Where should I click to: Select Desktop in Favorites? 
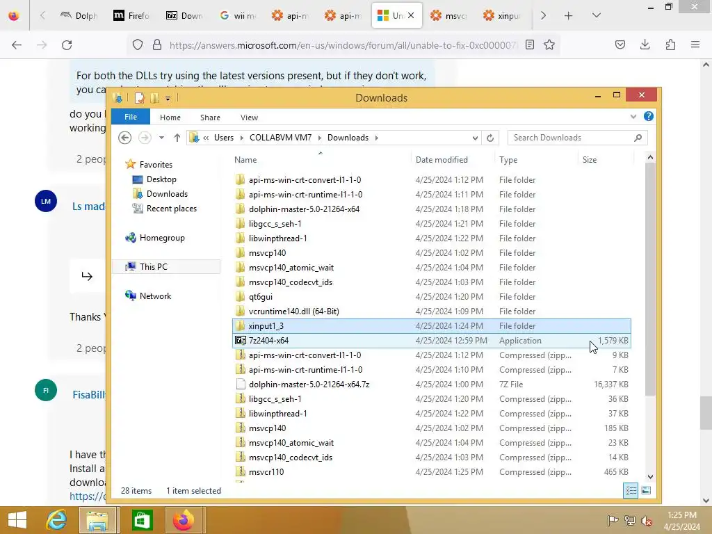(161, 179)
